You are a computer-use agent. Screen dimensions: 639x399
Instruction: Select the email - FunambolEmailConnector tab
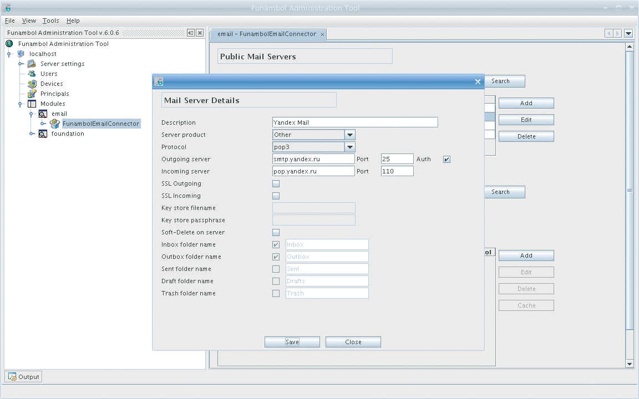[267, 34]
